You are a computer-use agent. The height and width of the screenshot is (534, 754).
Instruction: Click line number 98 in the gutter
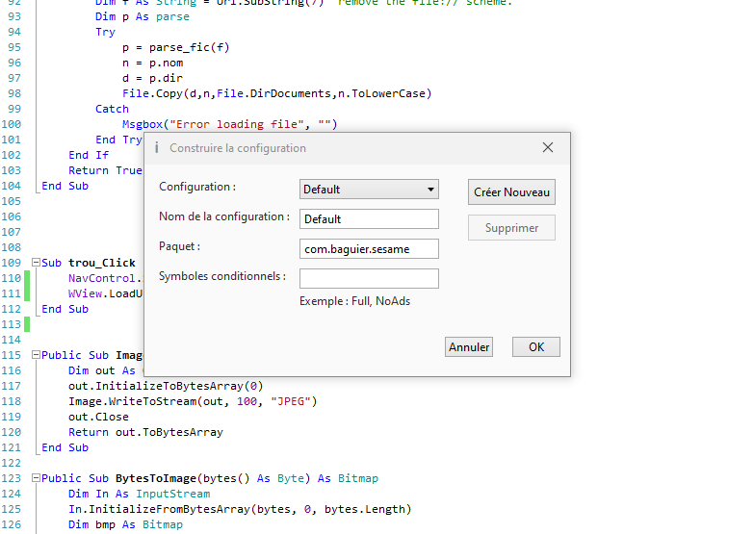[13, 93]
